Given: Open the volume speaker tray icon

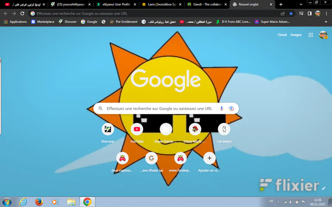Looking at the screenshot, I should pyautogui.click(x=291, y=202).
